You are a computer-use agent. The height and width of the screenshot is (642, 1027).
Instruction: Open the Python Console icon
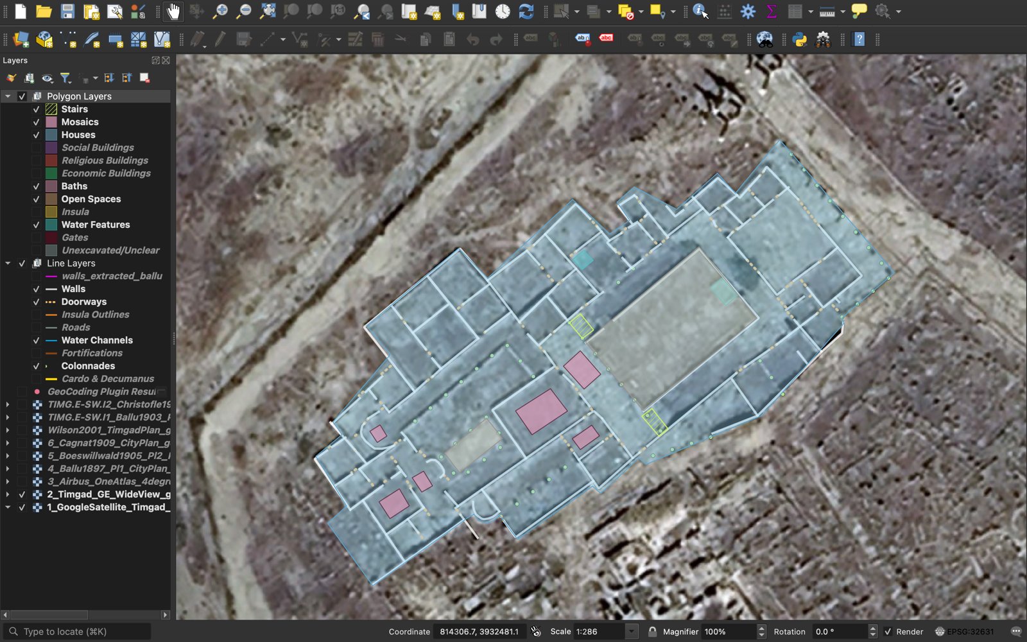point(800,39)
